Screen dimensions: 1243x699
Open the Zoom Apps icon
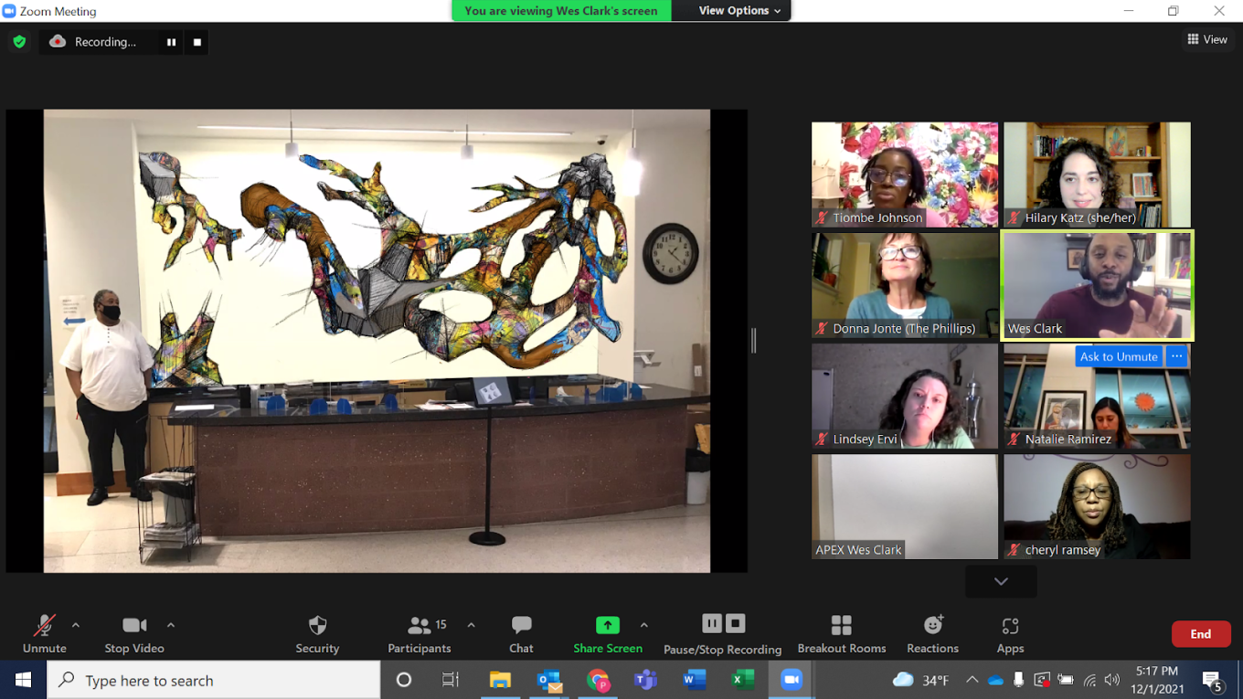click(x=1010, y=626)
